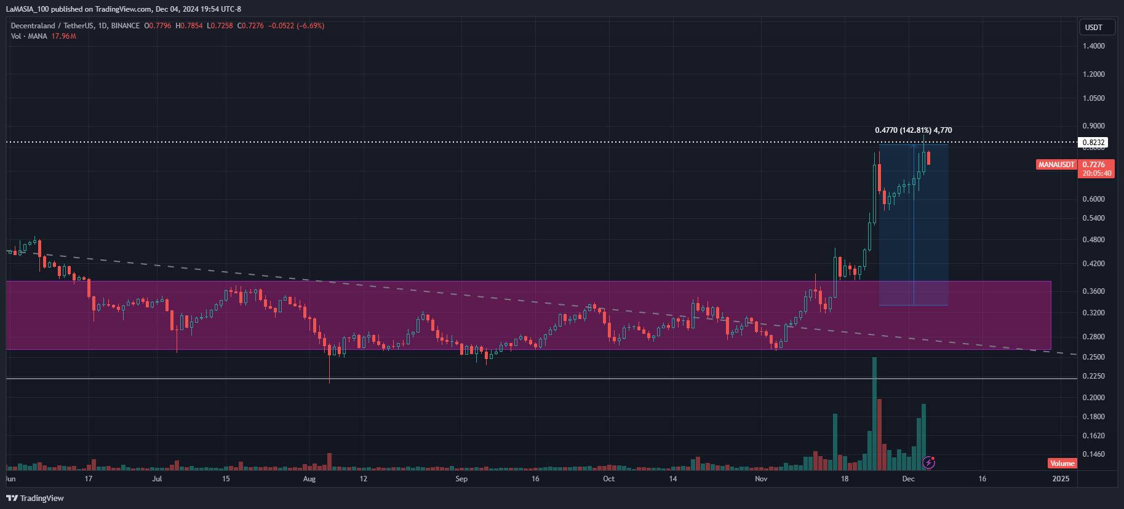Click the Vol · MANA indicator legend
Image resolution: width=1124 pixels, height=509 pixels.
[x=29, y=36]
